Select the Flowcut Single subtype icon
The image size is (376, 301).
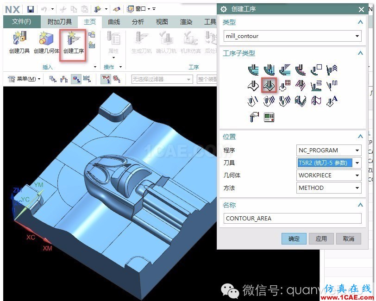(x=253, y=101)
